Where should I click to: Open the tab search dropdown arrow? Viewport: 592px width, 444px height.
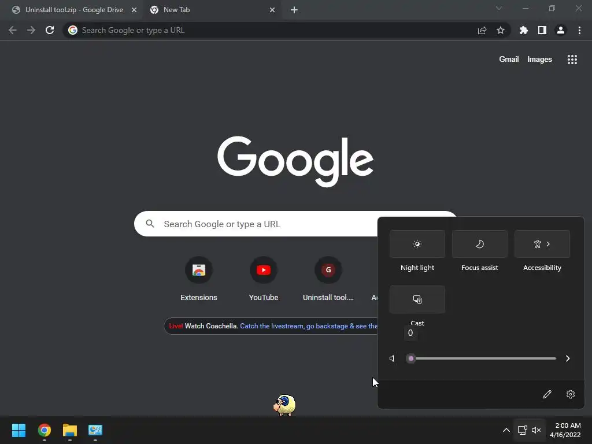(499, 8)
